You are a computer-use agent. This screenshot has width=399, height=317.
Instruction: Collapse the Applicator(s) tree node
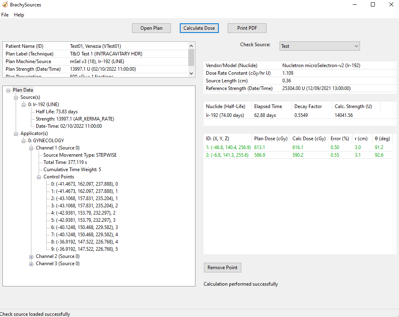pyautogui.click(x=16, y=134)
